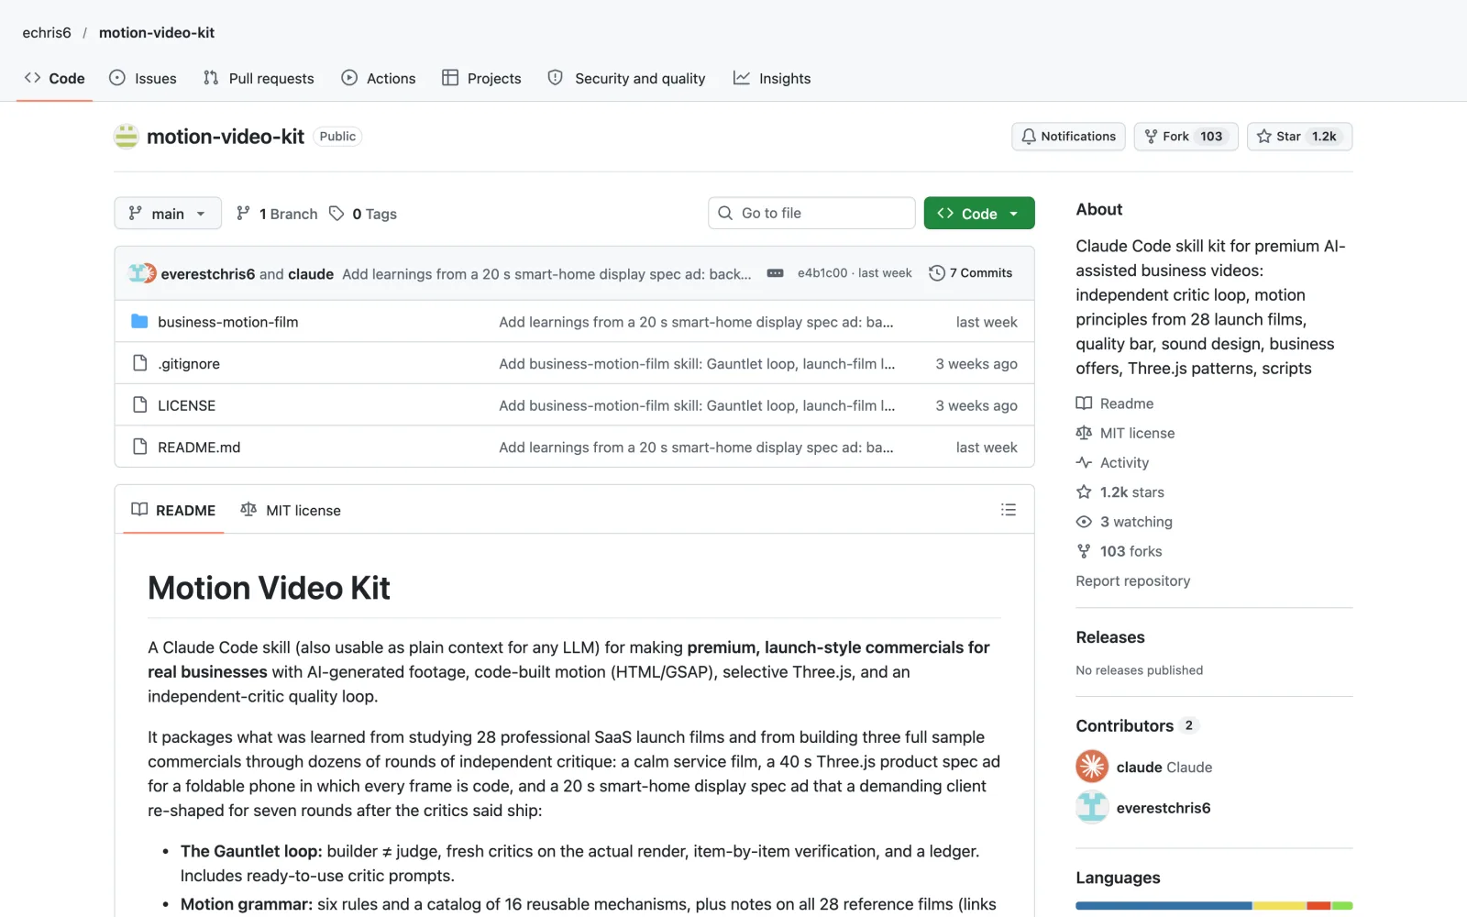Open the Pull requests tab
The width and height of the screenshot is (1467, 917).
point(259,78)
